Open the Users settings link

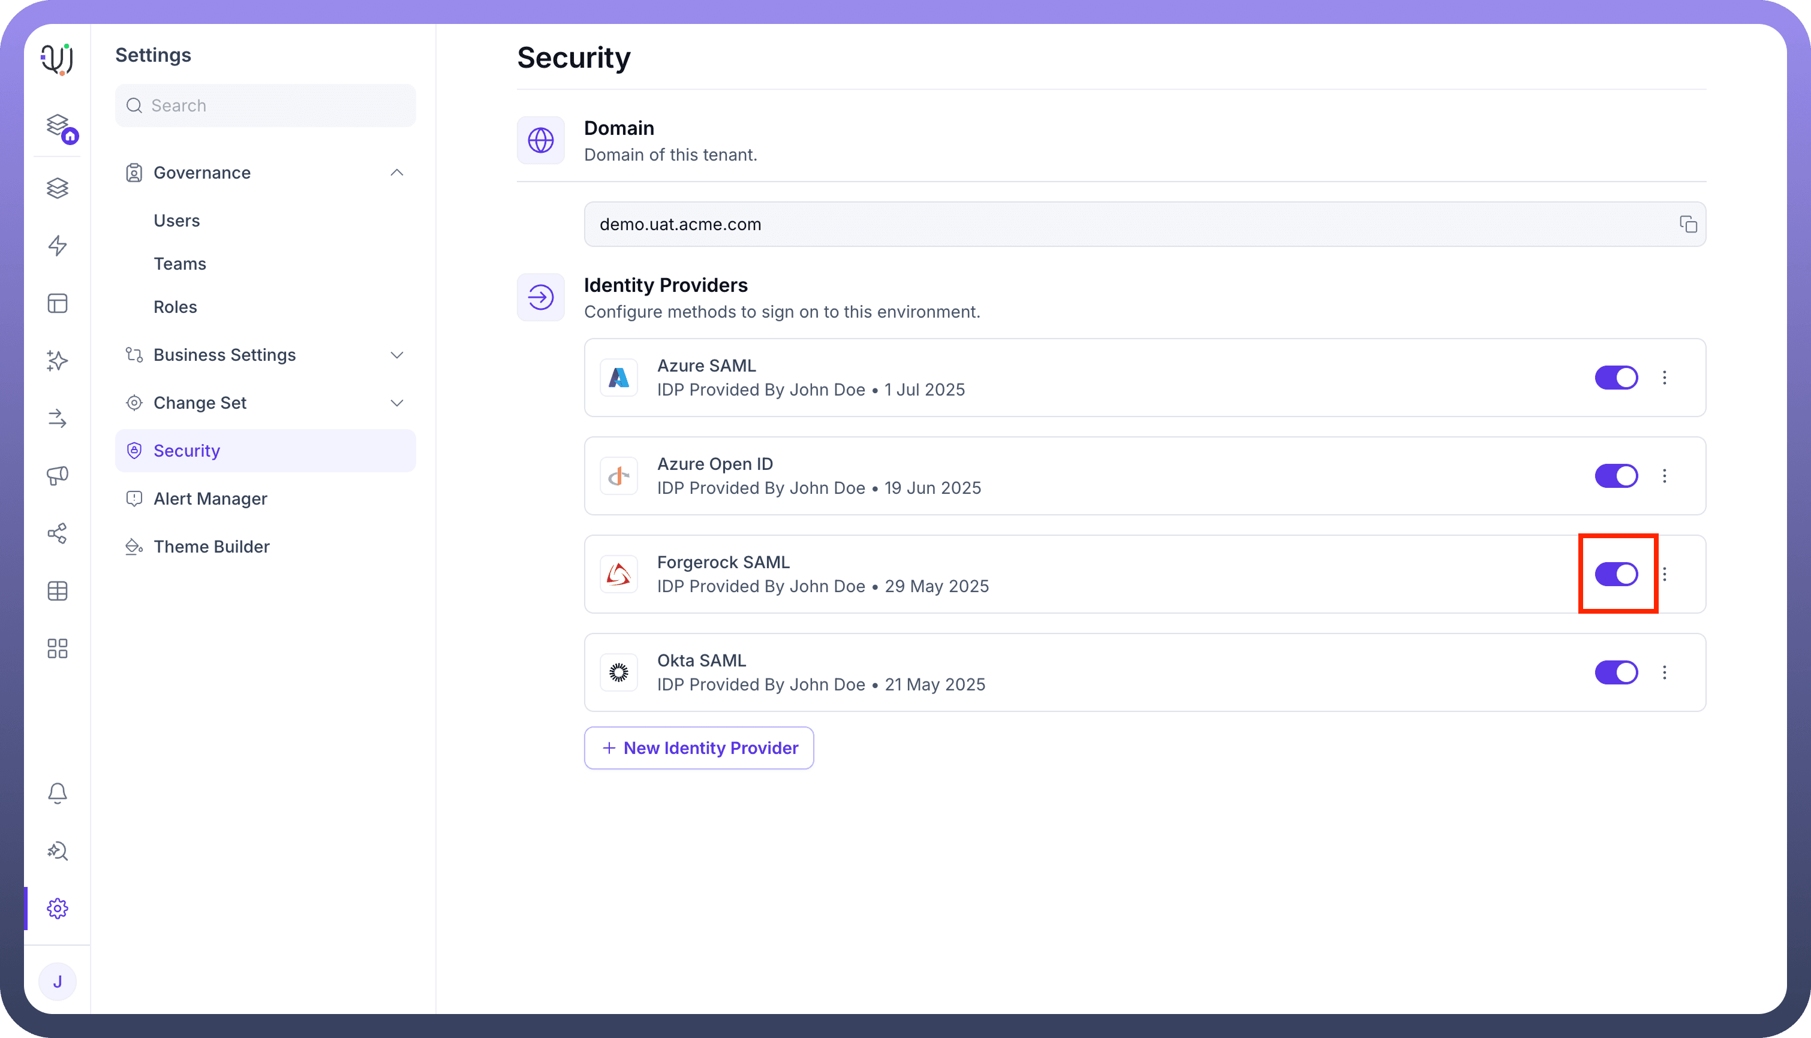pos(176,221)
